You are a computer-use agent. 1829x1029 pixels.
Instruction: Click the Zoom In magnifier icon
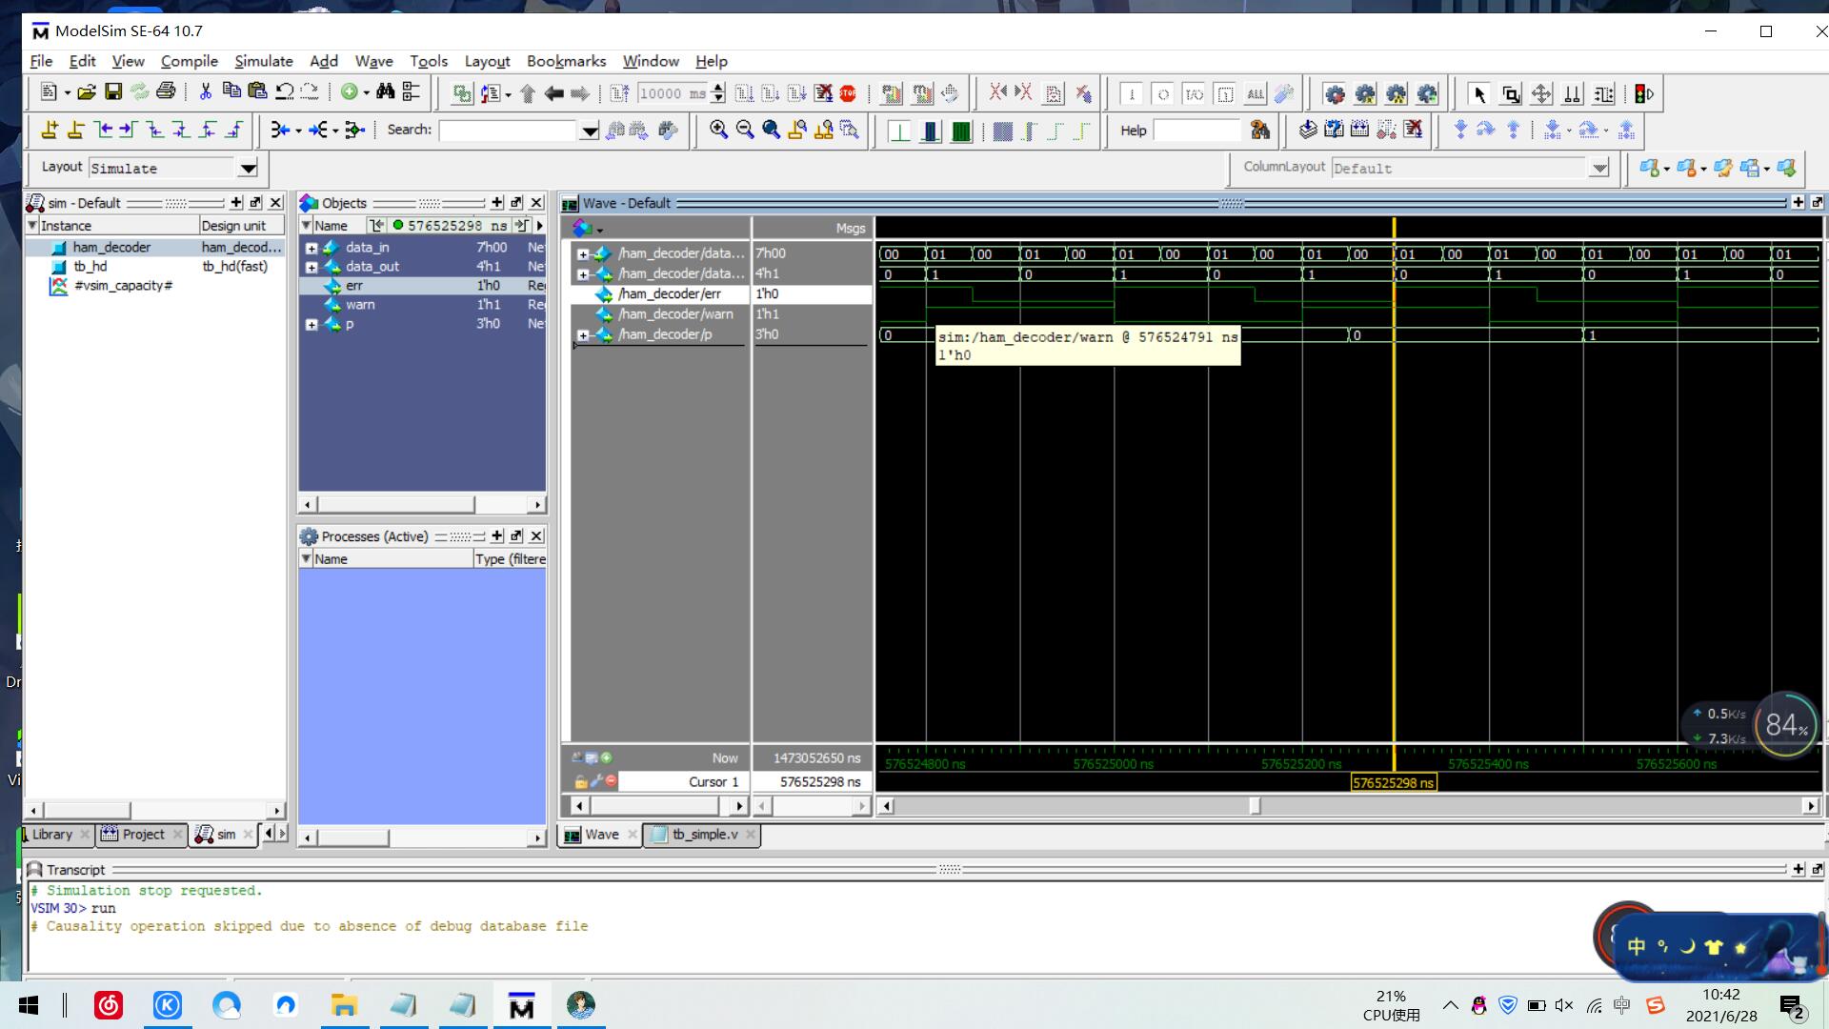point(718,131)
